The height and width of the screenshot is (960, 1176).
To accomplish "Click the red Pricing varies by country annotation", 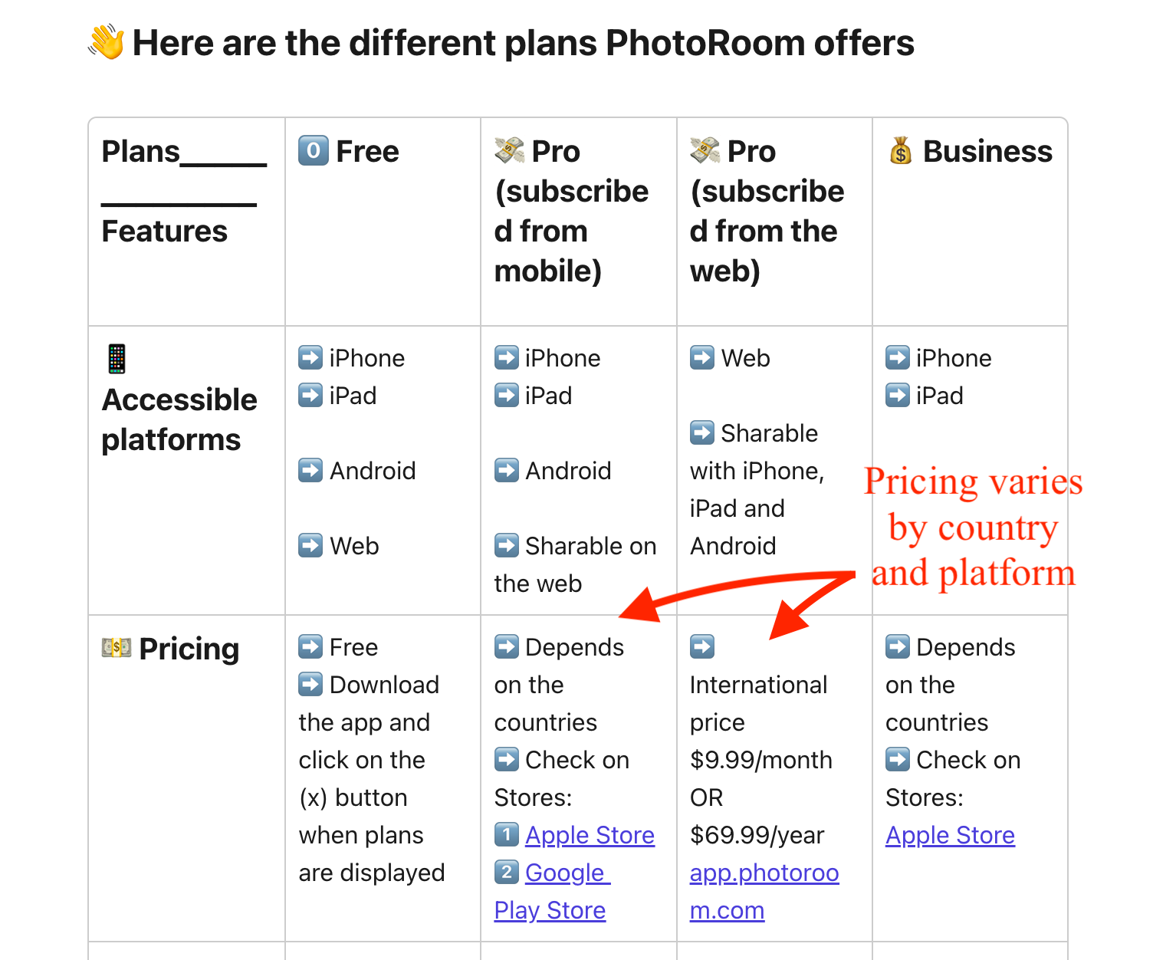I will click(x=974, y=528).
